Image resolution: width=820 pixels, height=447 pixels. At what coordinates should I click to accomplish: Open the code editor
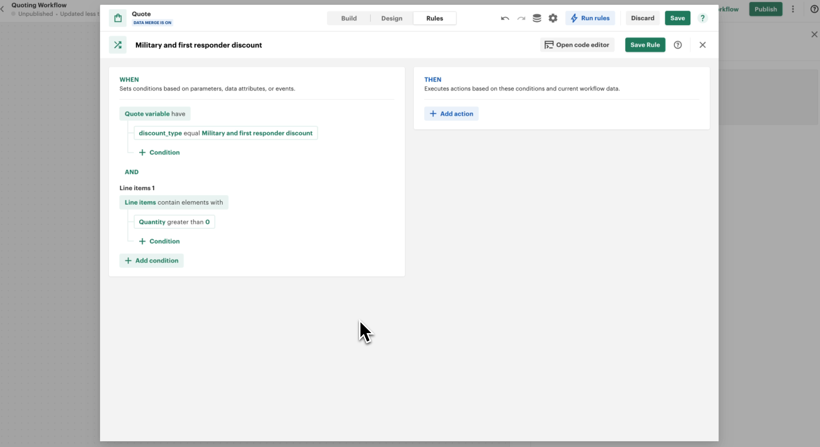577,45
